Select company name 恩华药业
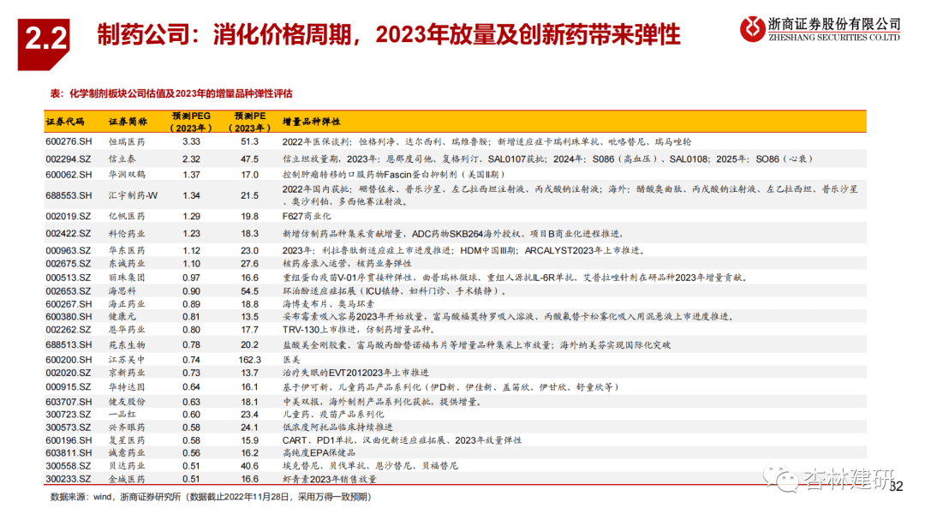925x520 pixels. click(x=126, y=329)
